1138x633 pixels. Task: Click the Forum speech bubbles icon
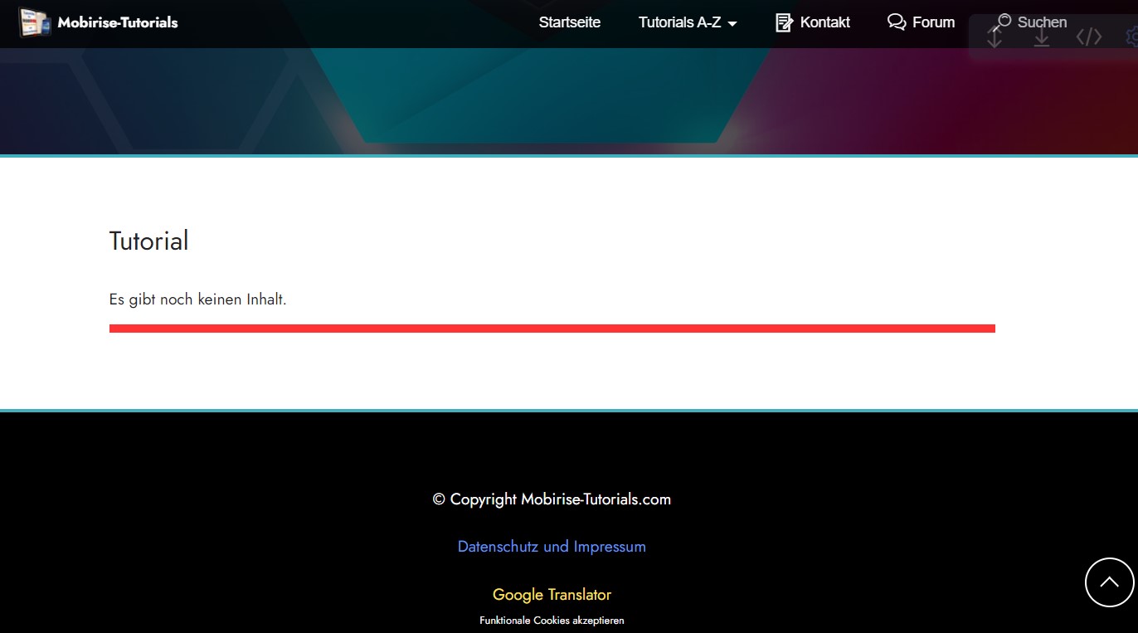point(896,22)
